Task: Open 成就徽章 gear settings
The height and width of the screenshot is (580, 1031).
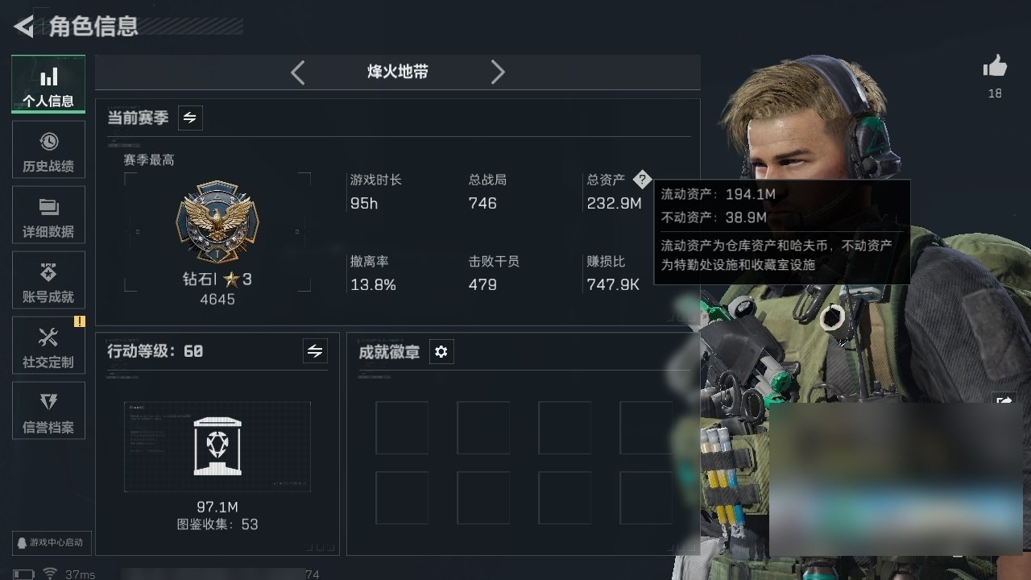Action: (441, 352)
